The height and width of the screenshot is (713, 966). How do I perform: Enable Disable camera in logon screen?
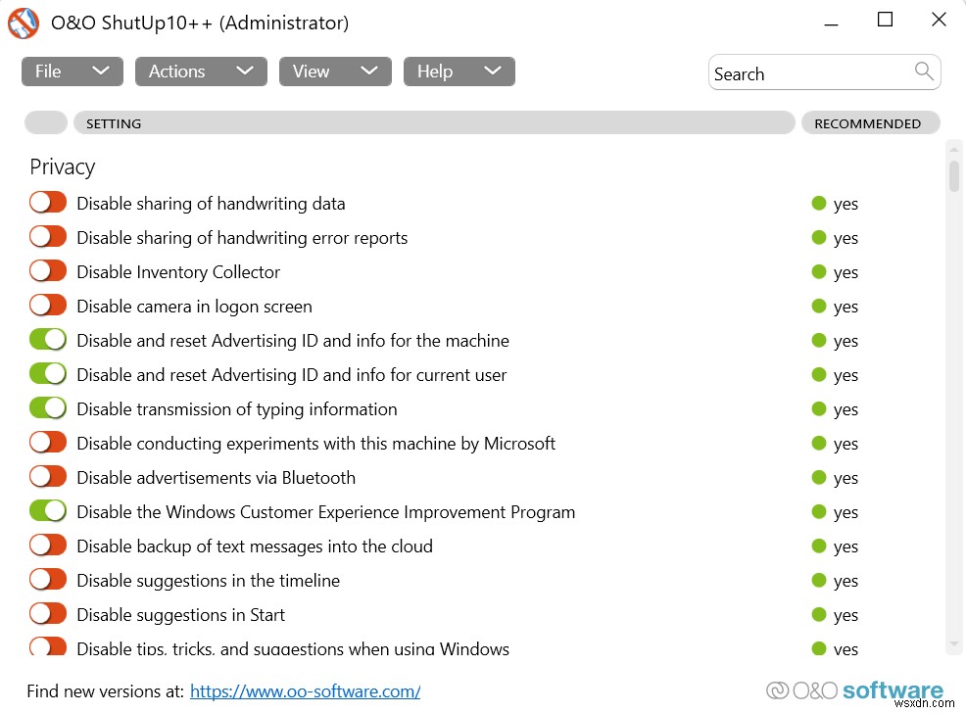pos(47,305)
